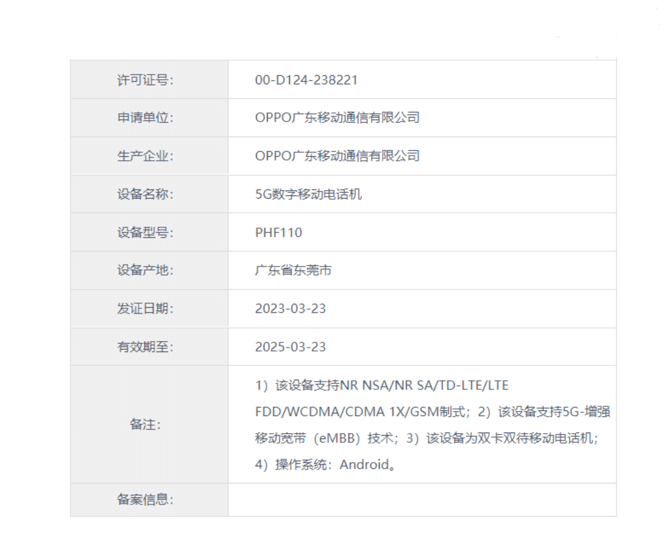Click the 备案信息 label

click(145, 500)
